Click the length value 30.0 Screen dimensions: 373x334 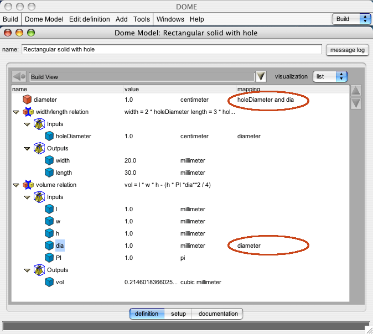(x=130, y=173)
